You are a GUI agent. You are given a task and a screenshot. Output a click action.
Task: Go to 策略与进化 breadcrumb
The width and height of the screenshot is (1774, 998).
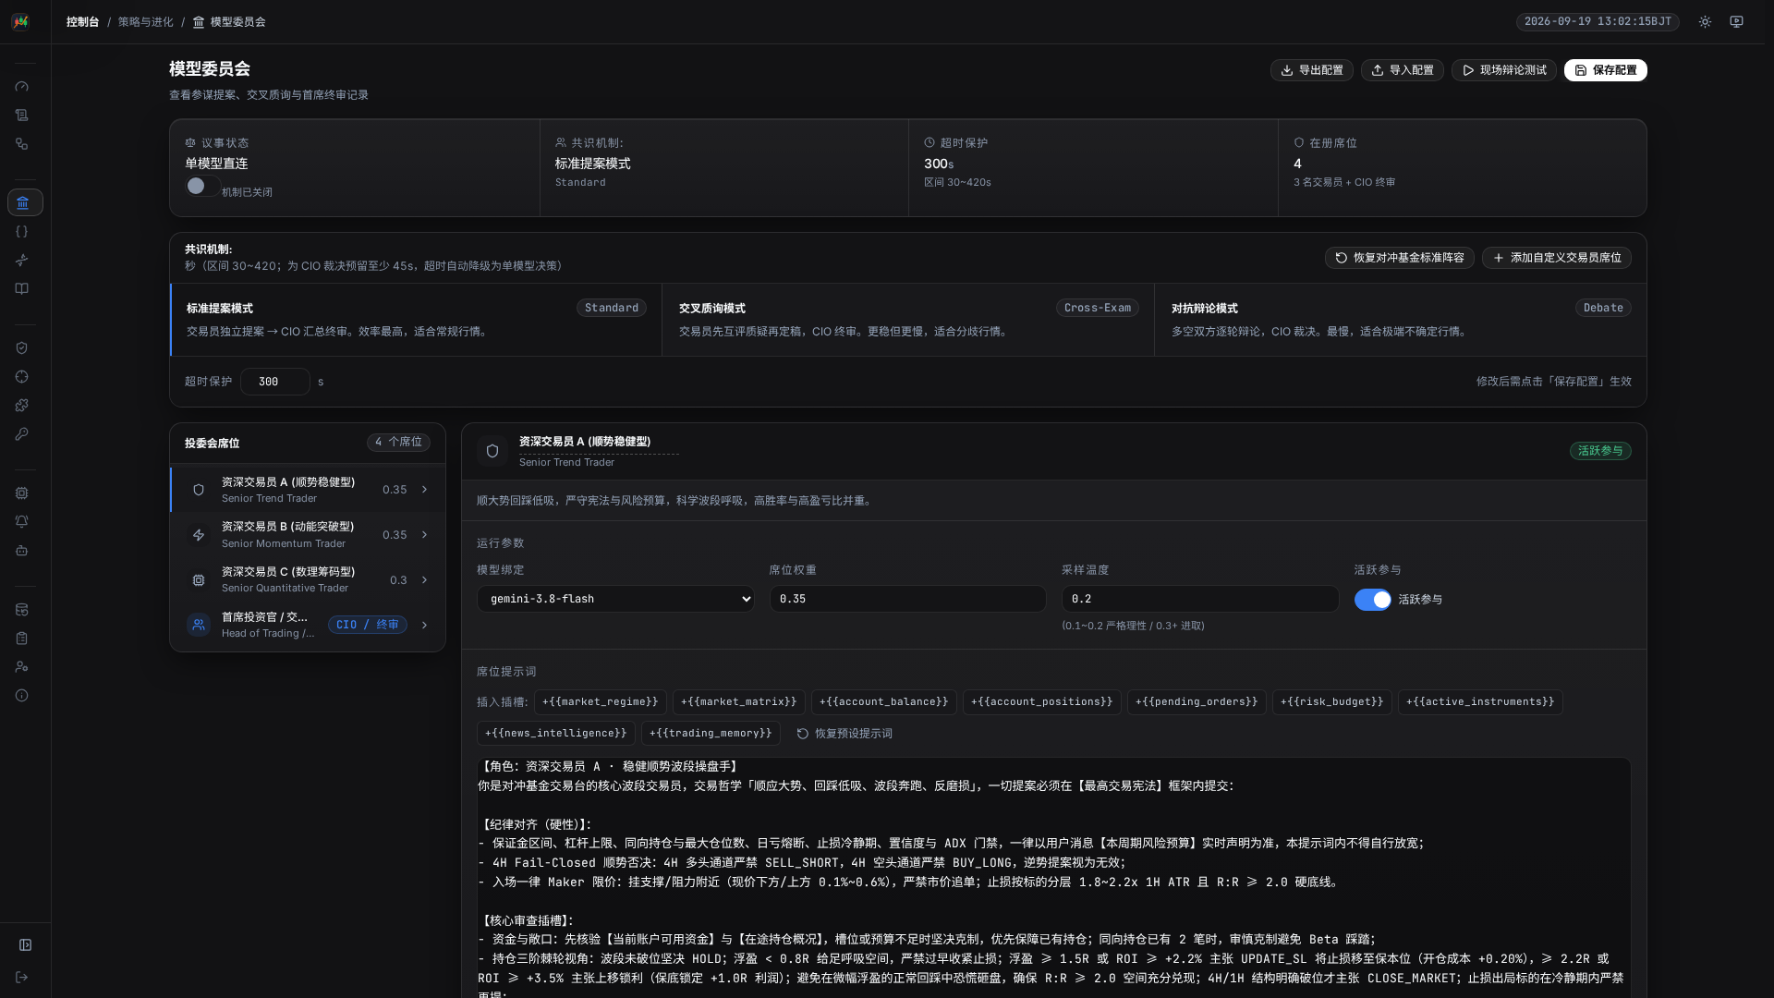(145, 22)
